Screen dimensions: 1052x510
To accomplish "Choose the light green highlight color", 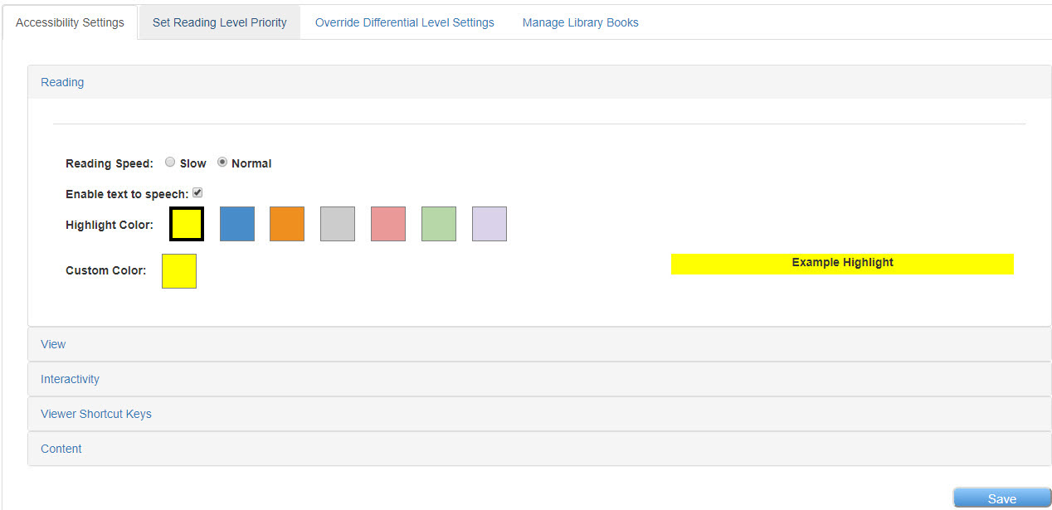I will (x=439, y=224).
